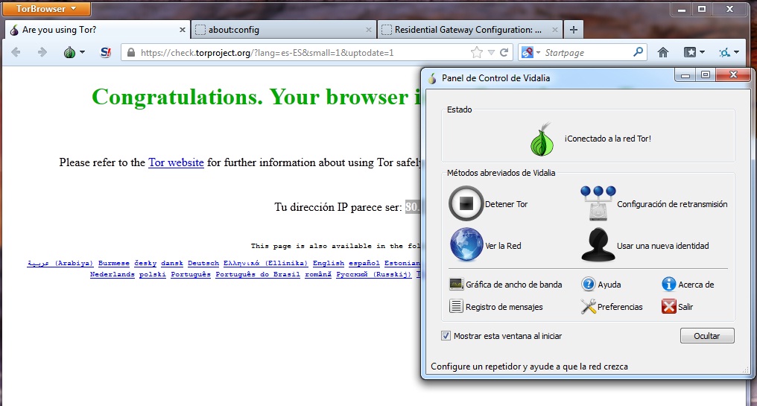Open Acerca de info icon
Image resolution: width=757 pixels, height=406 pixels.
coord(668,284)
